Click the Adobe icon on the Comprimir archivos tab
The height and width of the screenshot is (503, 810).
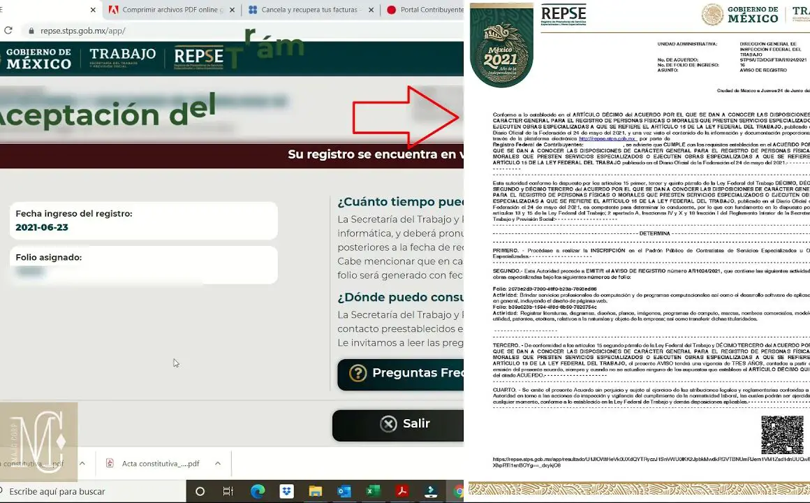tap(113, 9)
